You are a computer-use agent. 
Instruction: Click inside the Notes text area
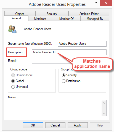pos(55,108)
